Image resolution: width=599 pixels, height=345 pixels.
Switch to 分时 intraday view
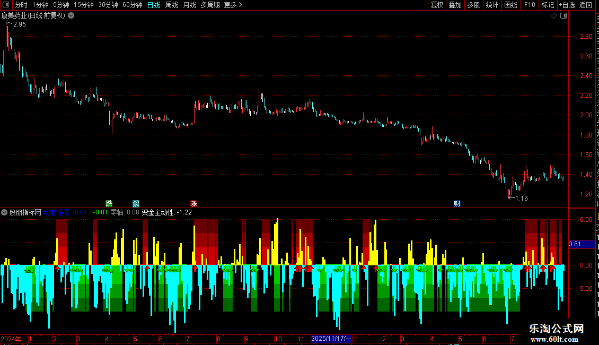(x=21, y=5)
